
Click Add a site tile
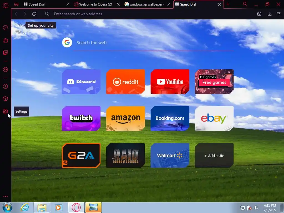214,155
